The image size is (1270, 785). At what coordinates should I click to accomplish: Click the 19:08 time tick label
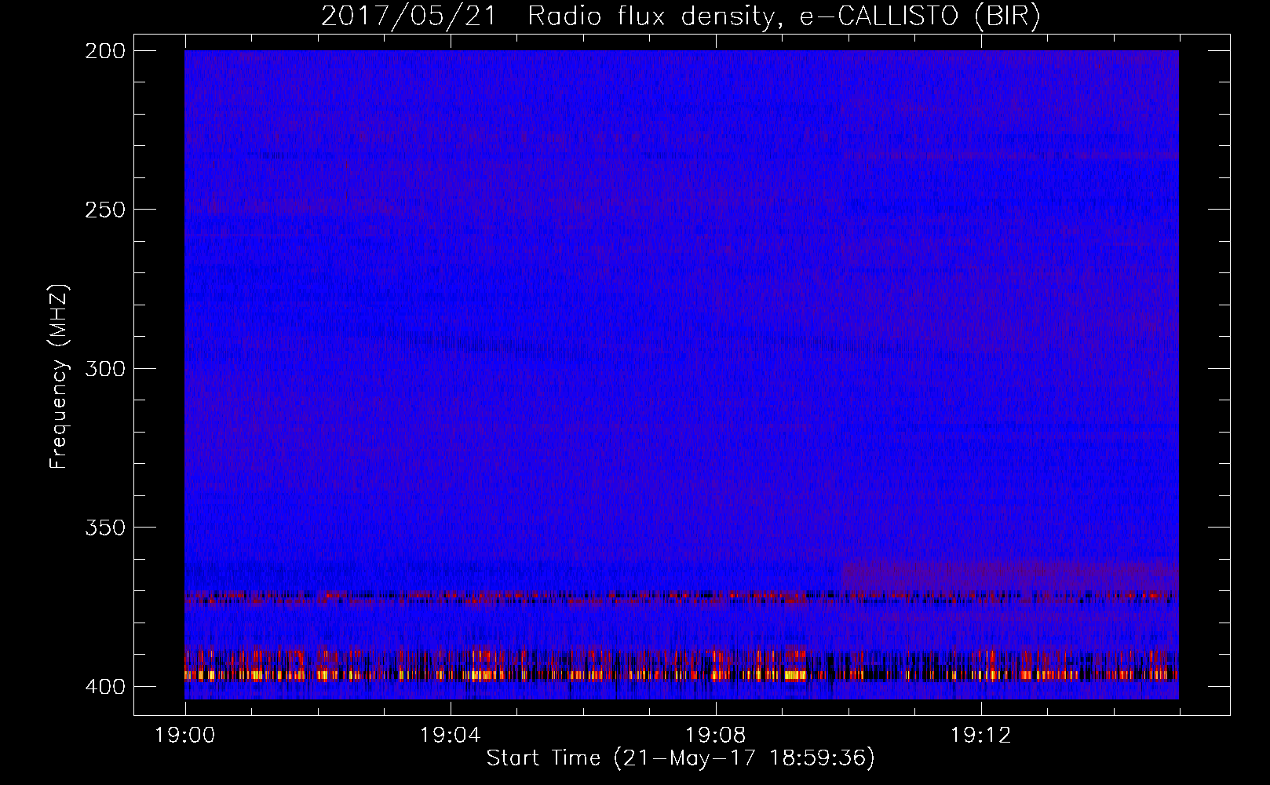(716, 736)
